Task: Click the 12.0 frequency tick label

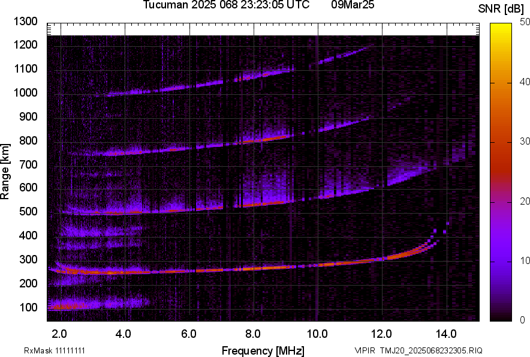Action: coord(381,334)
